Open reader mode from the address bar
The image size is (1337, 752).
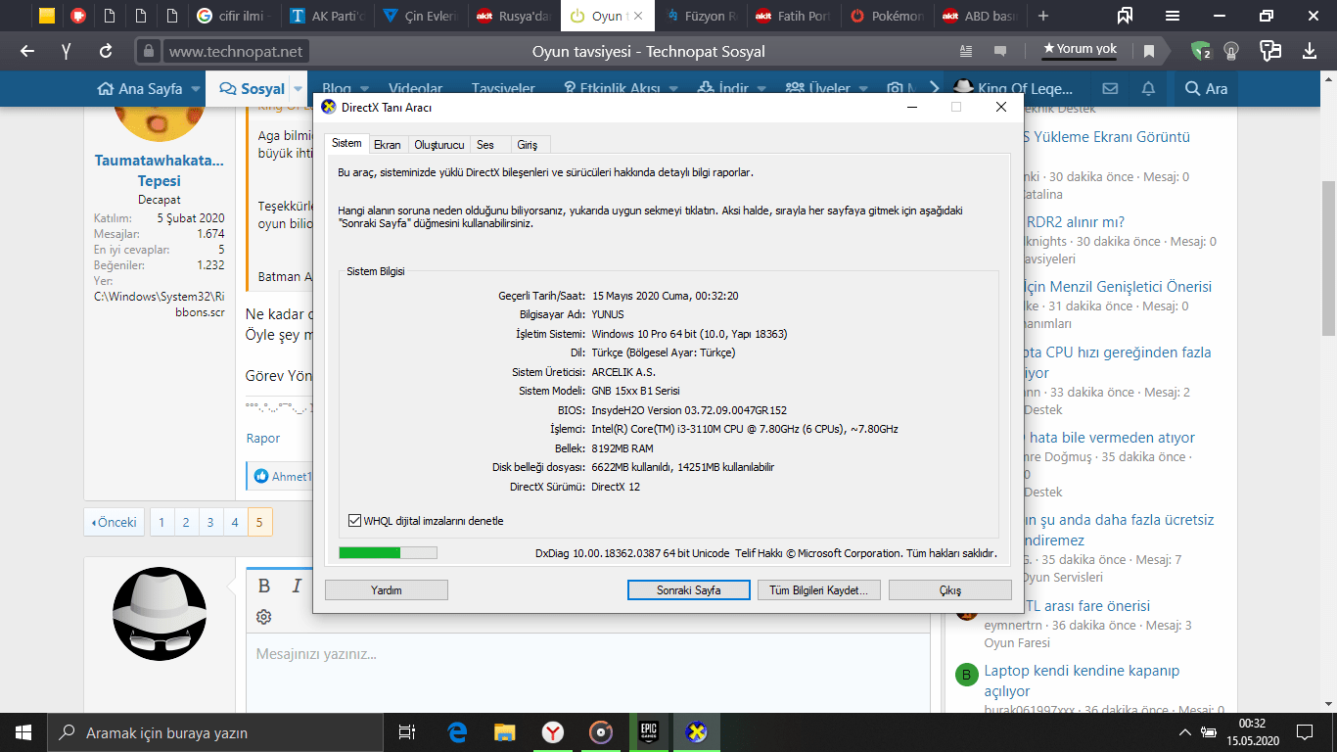click(966, 51)
